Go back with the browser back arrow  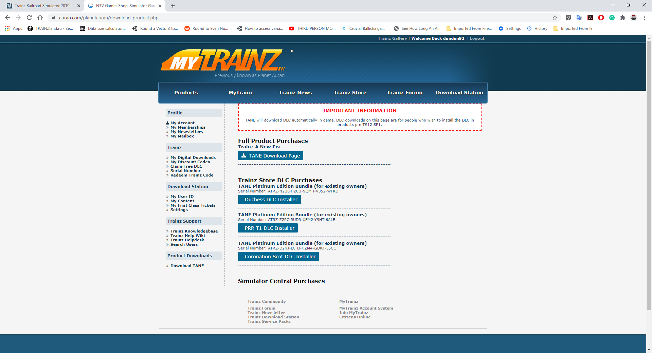pyautogui.click(x=7, y=18)
